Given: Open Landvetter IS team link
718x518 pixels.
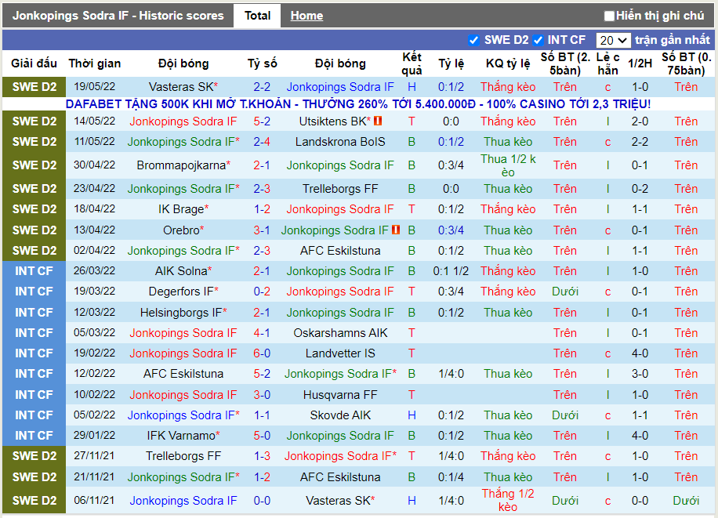Looking at the screenshot, I should (339, 353).
